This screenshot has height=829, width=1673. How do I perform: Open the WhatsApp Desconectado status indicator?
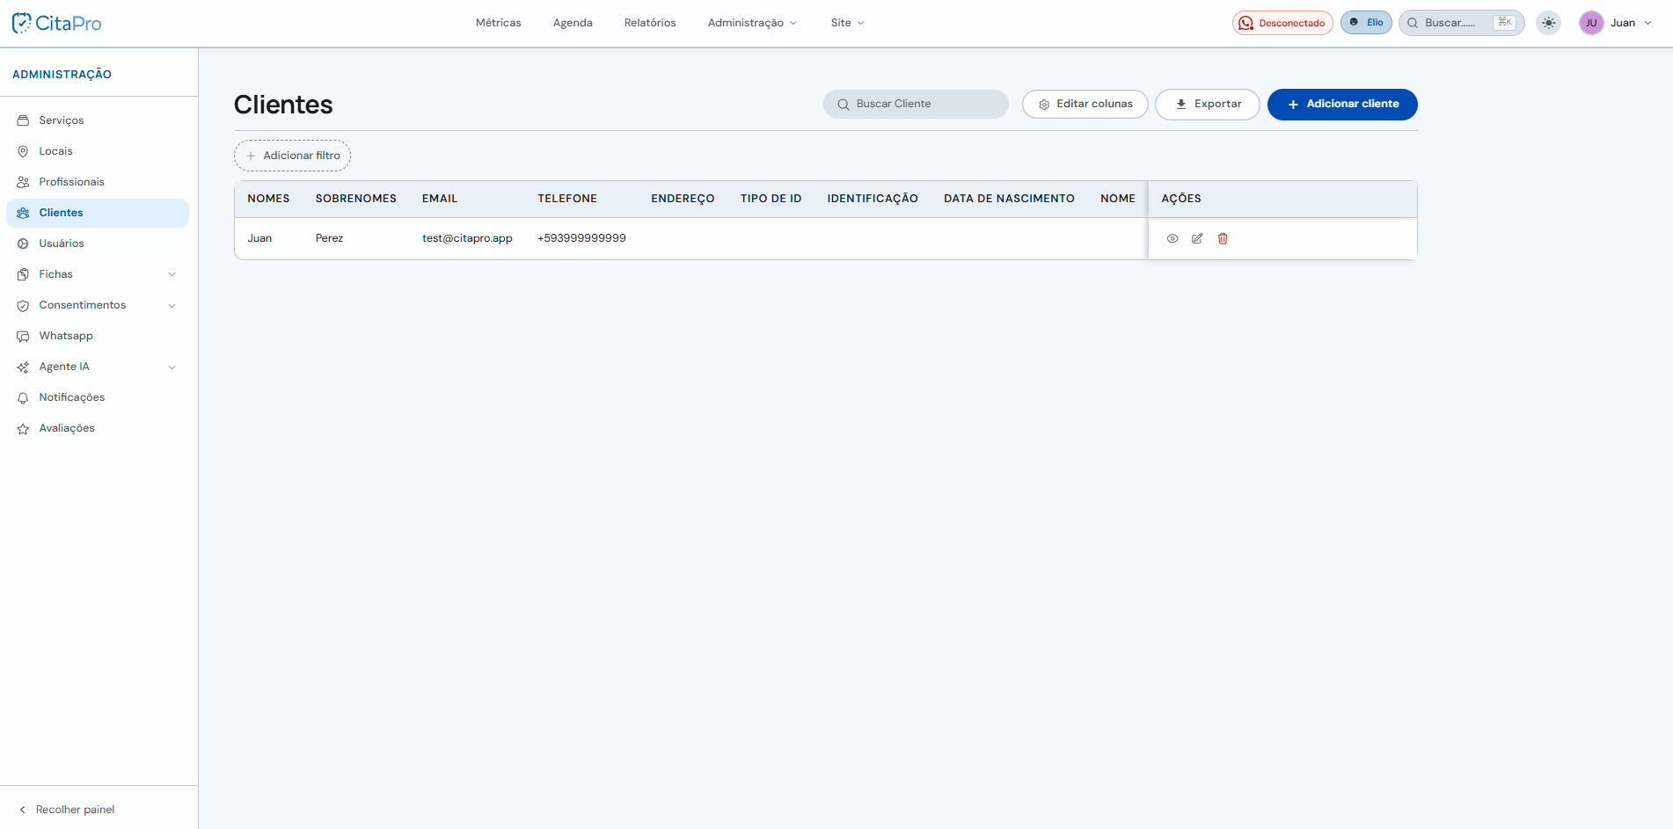(1282, 23)
